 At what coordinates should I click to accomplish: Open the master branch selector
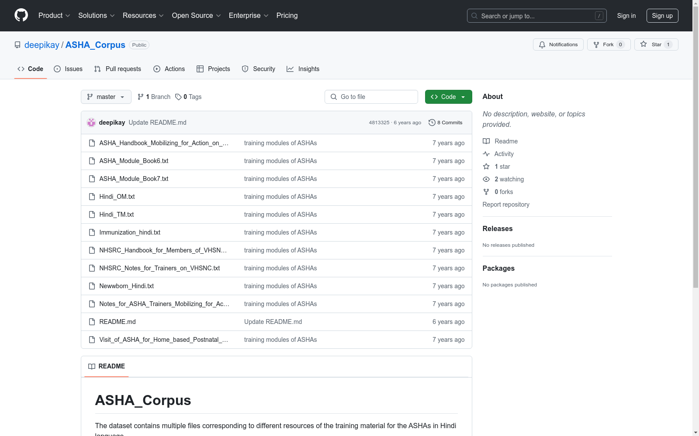point(106,97)
